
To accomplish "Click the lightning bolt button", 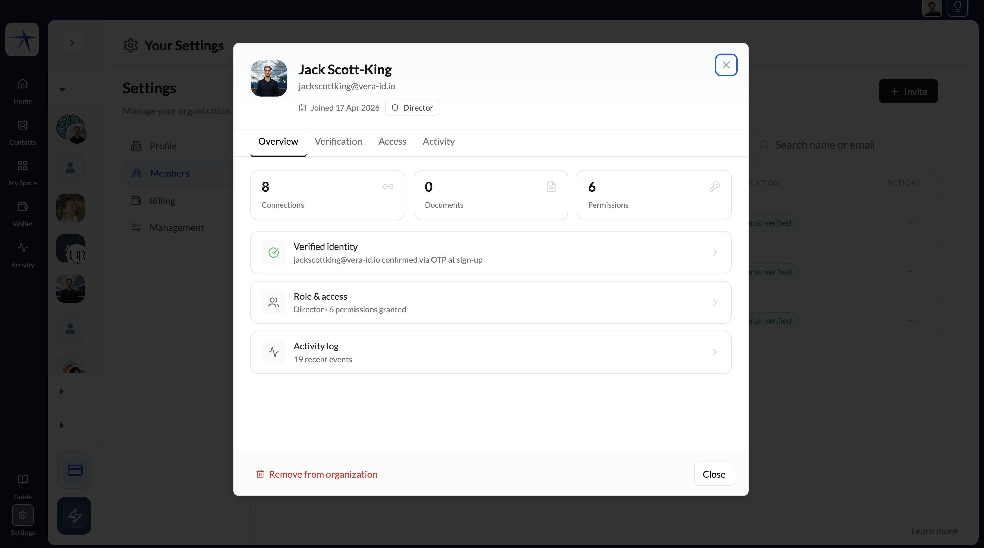I will tap(74, 515).
